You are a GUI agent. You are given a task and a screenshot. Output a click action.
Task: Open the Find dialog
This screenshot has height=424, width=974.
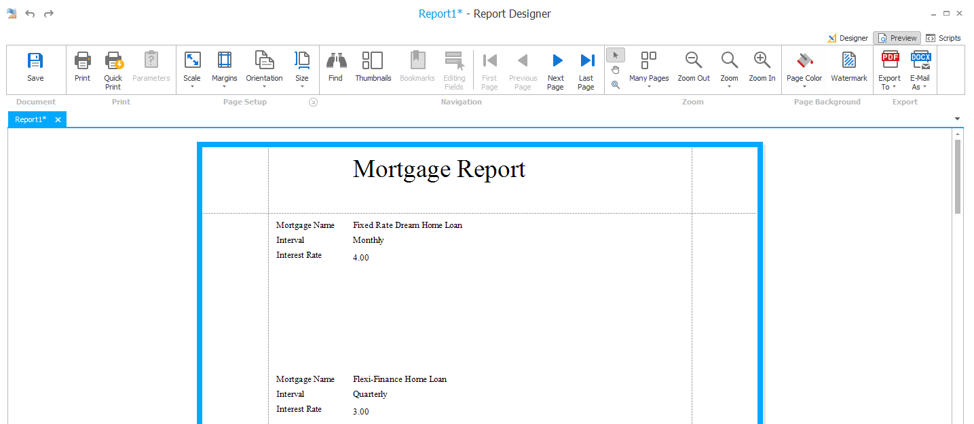335,64
